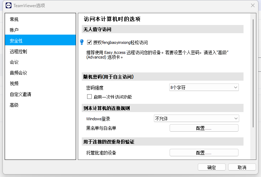Click the 取消 button

[x=242, y=167]
